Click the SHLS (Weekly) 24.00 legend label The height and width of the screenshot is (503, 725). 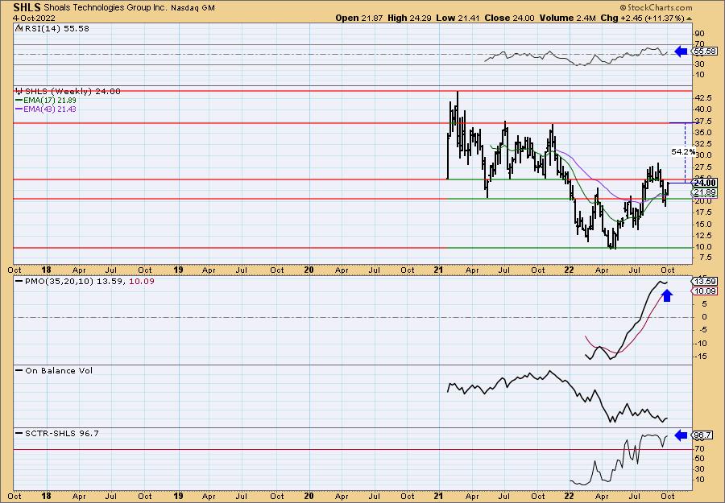pos(72,92)
